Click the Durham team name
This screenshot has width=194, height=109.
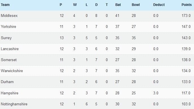tap(7, 82)
